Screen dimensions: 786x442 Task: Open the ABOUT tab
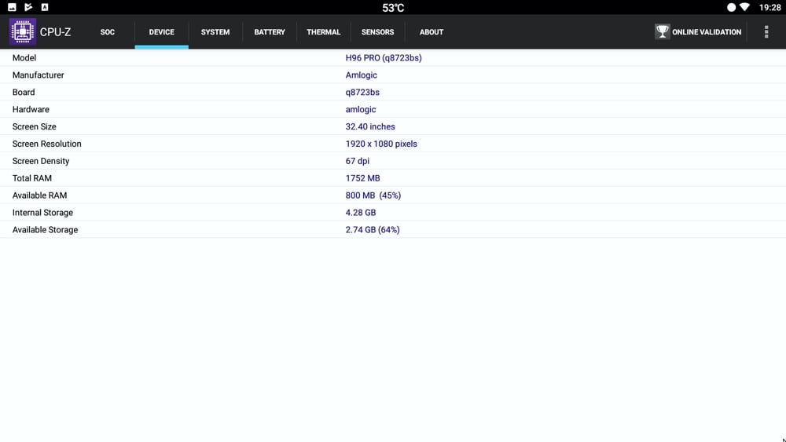pyautogui.click(x=432, y=32)
